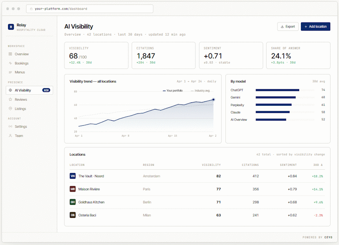Click the NEW badge beside AI Visibility
The height and width of the screenshot is (245, 339).
coord(46,90)
